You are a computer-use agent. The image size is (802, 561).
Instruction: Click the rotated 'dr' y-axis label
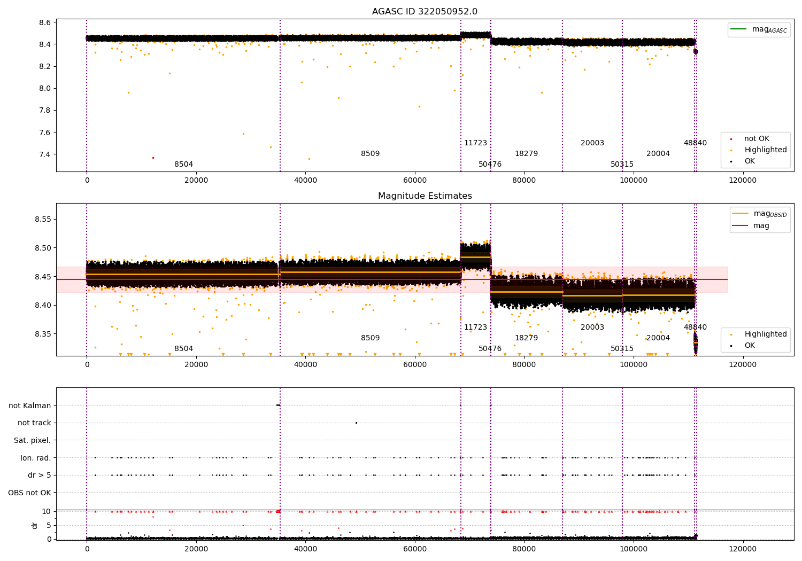(x=35, y=525)
